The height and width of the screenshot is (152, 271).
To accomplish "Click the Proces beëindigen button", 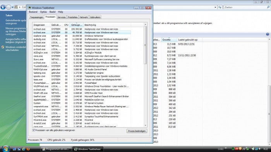I will [137, 131].
